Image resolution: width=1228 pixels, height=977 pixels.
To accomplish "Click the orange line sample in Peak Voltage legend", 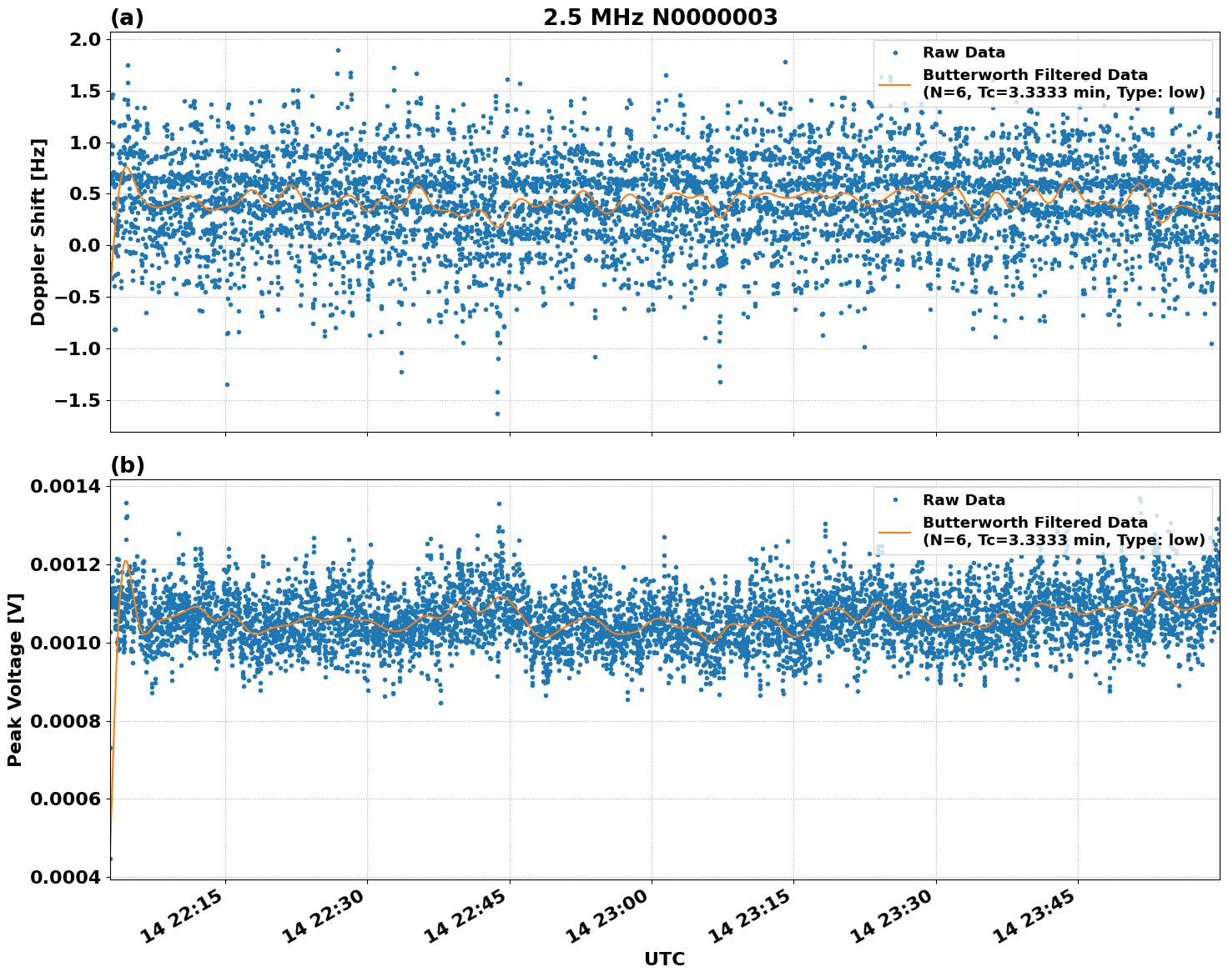I will pyautogui.click(x=895, y=531).
